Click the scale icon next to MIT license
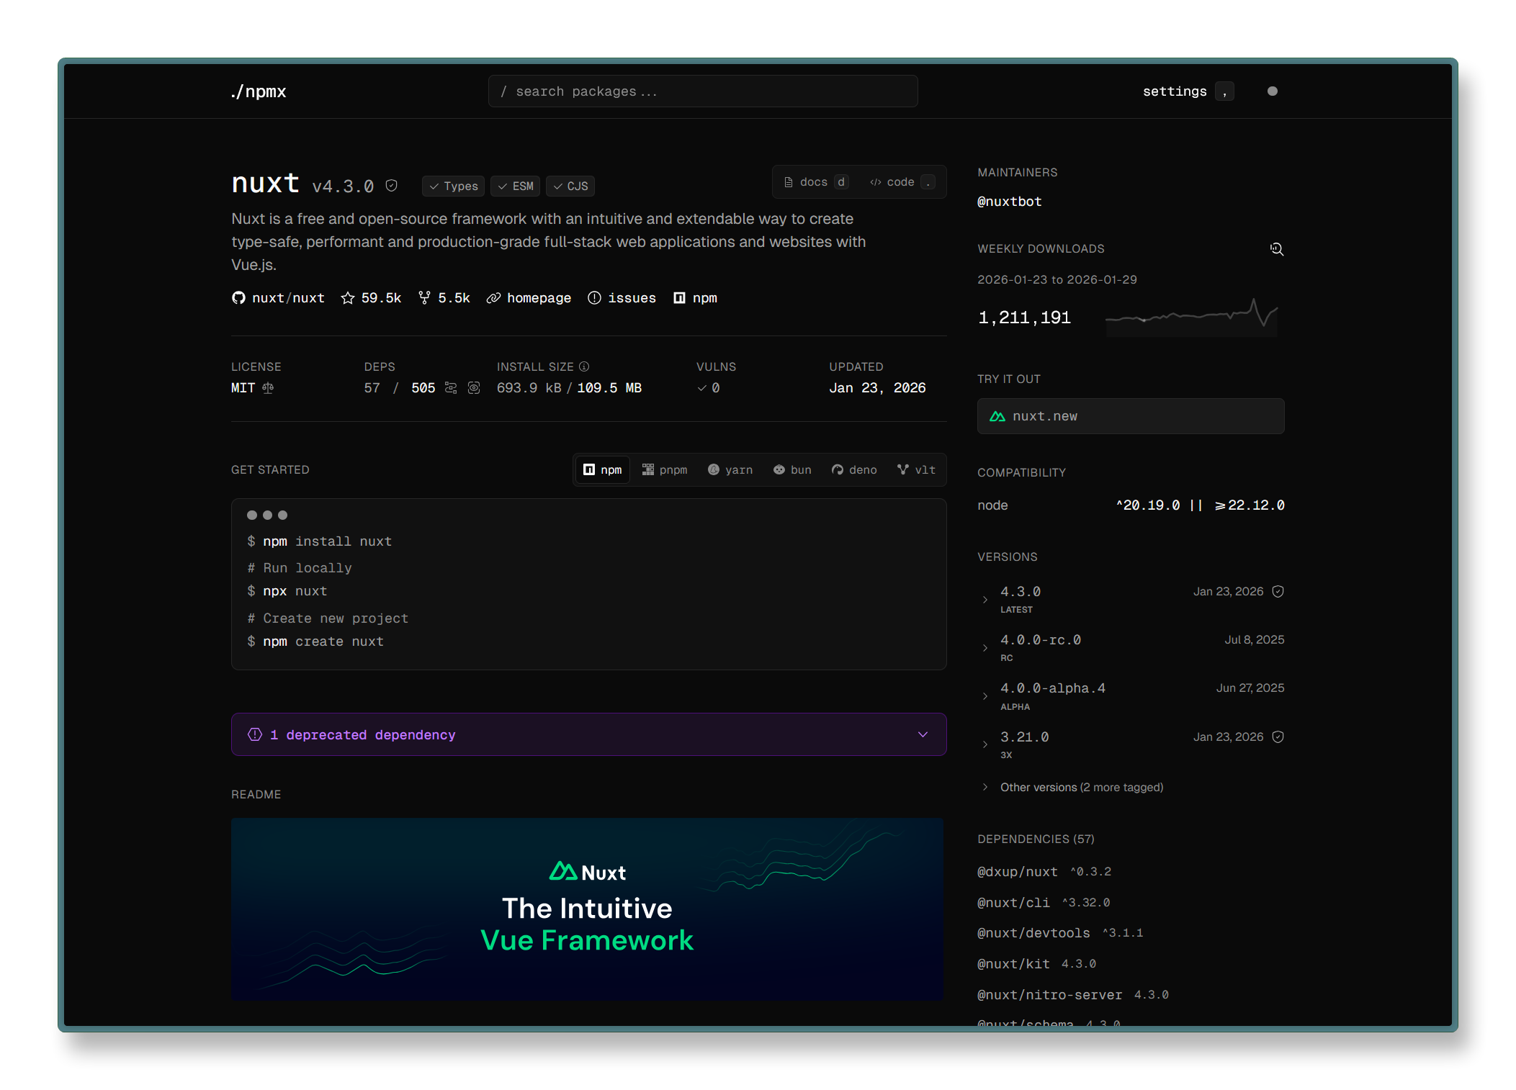The width and height of the screenshot is (1516, 1090). click(x=267, y=387)
